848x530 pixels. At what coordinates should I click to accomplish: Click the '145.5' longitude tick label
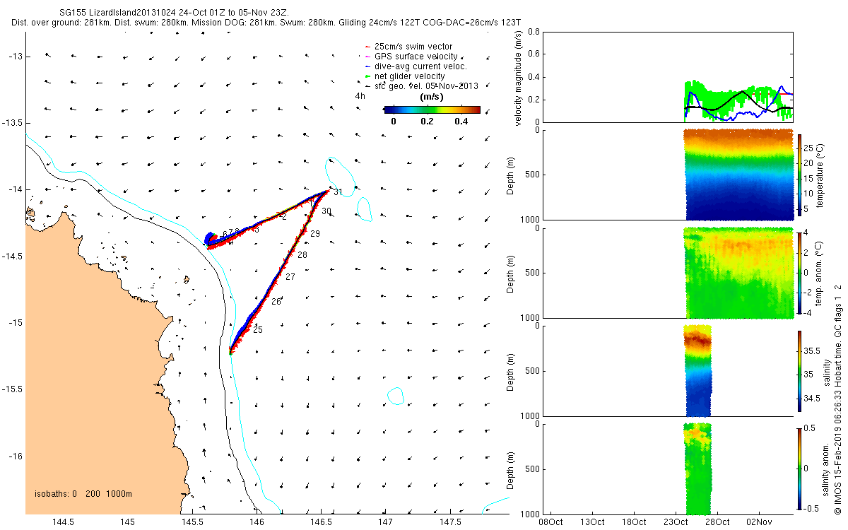(192, 522)
